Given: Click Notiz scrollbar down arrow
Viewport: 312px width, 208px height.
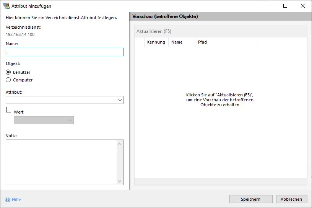Looking at the screenshot, I should coord(120,181).
